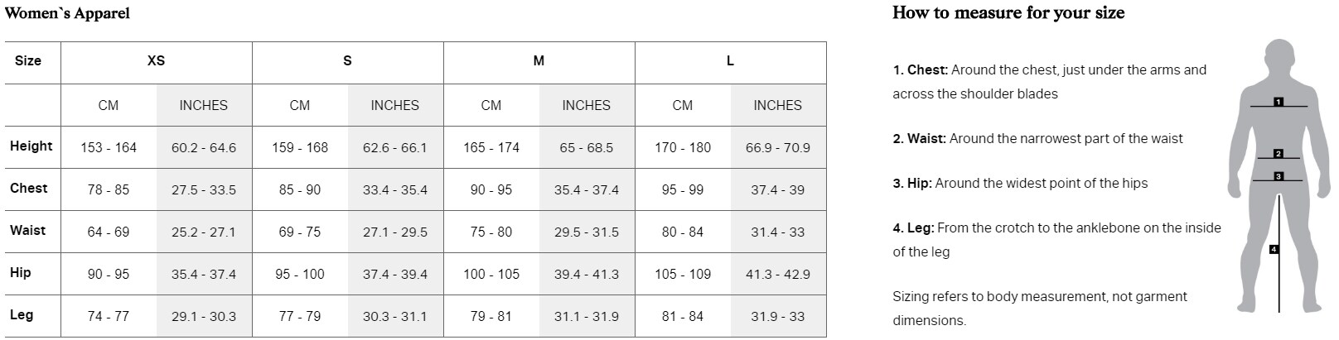1339x340 pixels.
Task: Click the XS height value 153 - 164
Action: point(109,148)
